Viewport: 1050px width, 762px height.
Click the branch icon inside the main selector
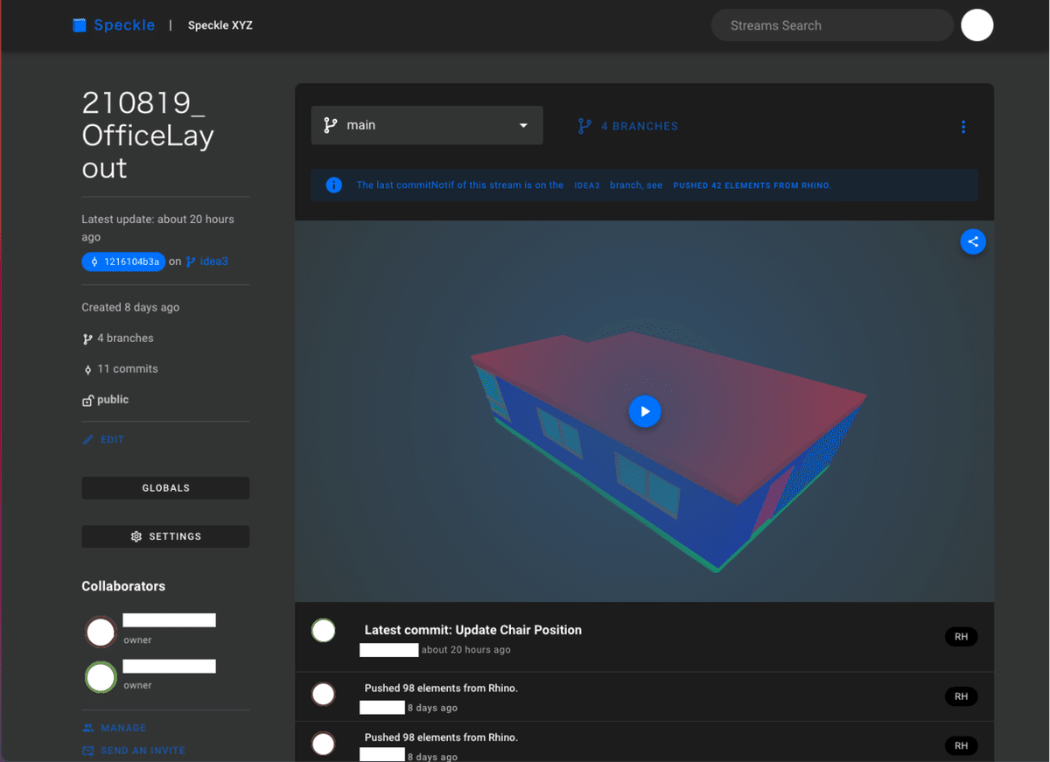coord(330,125)
